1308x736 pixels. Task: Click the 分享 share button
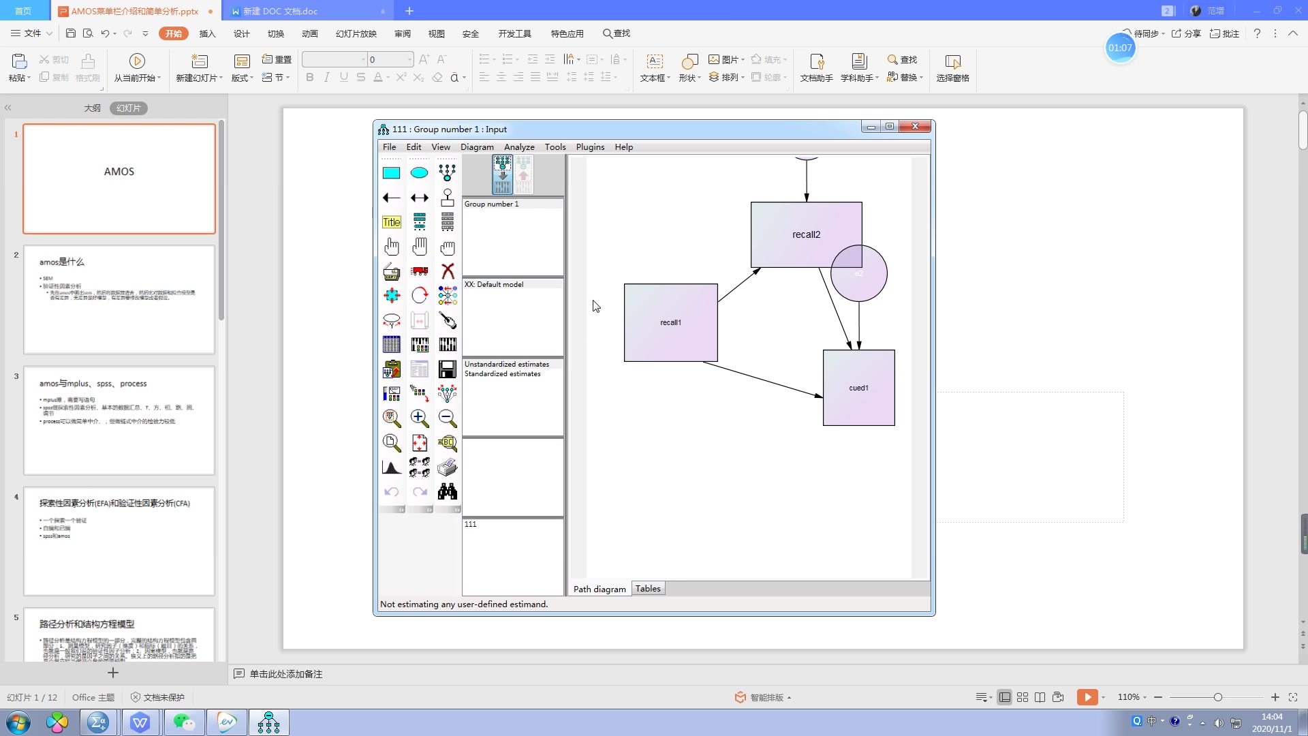[1187, 33]
